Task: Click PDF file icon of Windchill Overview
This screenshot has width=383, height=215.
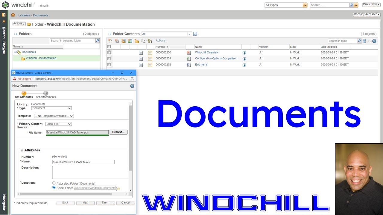Action: click(189, 53)
